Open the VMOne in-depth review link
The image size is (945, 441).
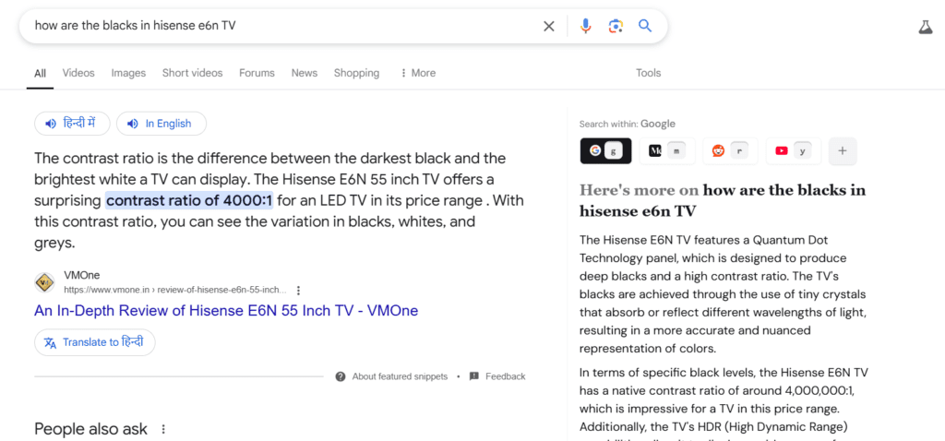226,311
